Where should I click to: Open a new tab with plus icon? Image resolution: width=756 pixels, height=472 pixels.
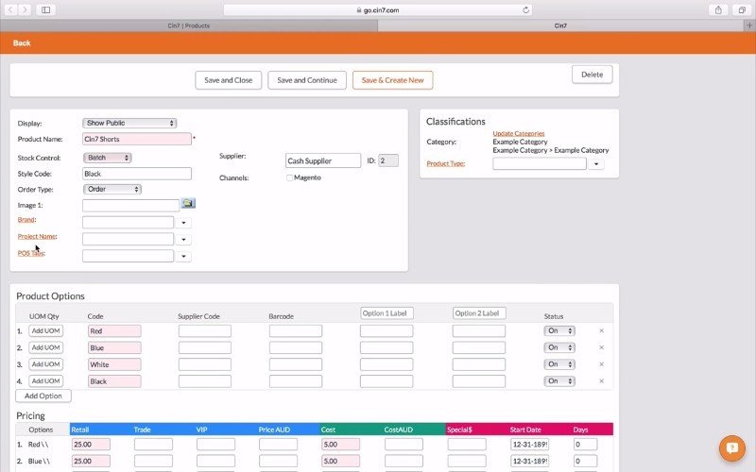[x=749, y=25]
